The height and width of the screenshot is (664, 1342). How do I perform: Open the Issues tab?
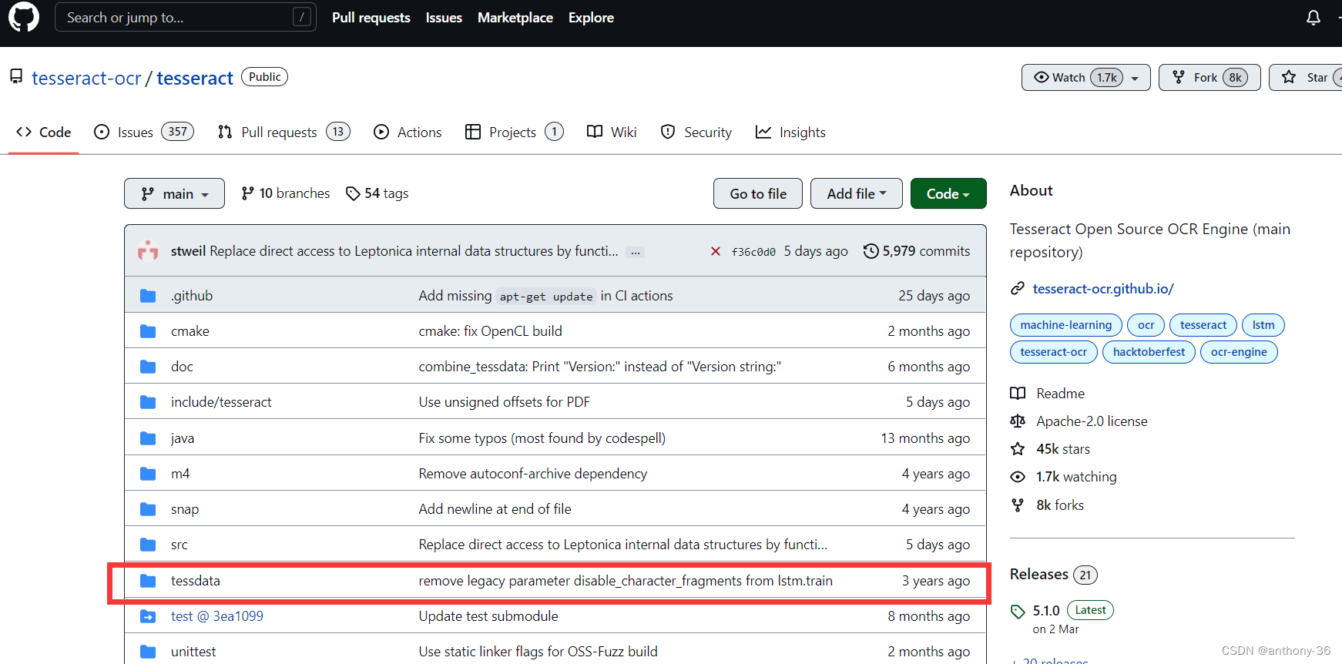(144, 132)
